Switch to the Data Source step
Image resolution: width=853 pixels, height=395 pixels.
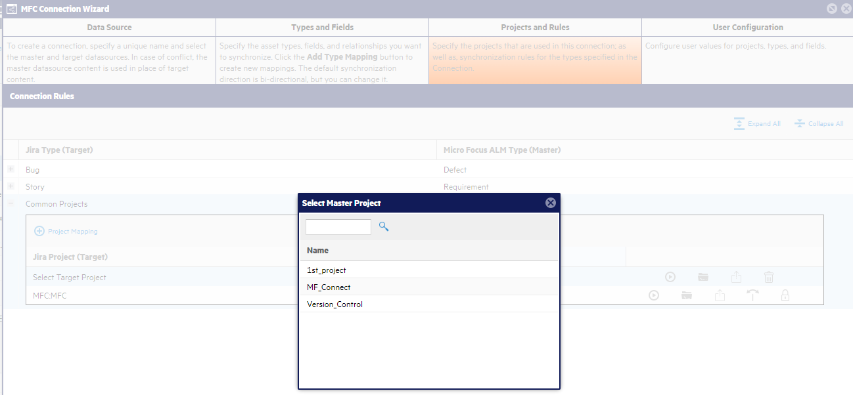point(110,27)
